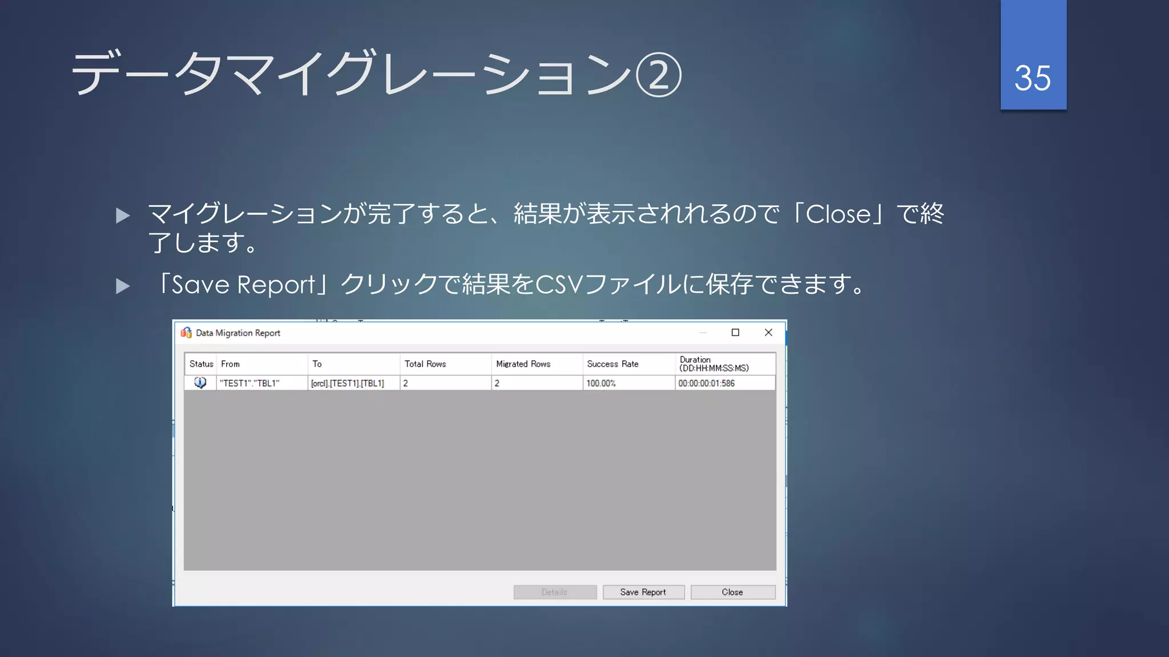Click the Migrated Rows column header
The image size is (1169, 657).
(537, 364)
